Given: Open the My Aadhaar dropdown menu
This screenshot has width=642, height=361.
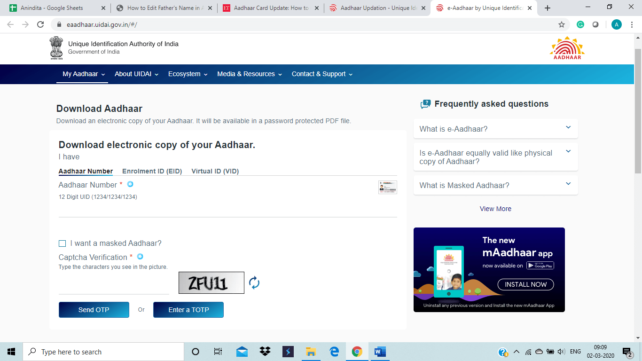Looking at the screenshot, I should point(84,74).
